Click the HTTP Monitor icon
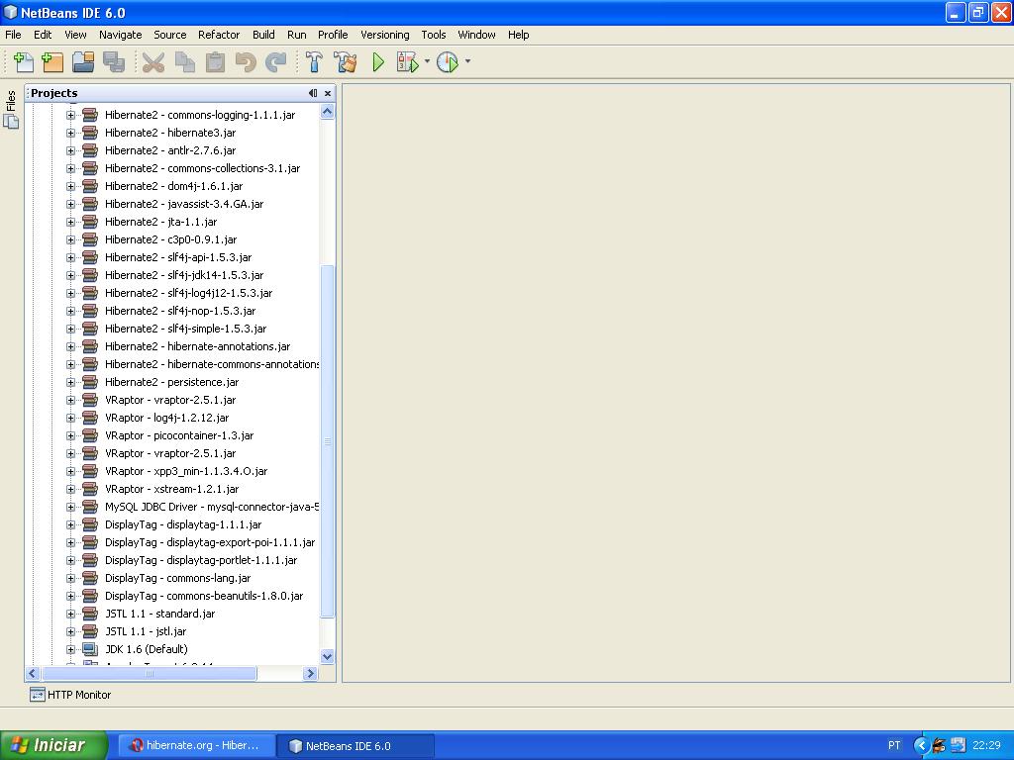This screenshot has width=1014, height=760. click(x=38, y=695)
